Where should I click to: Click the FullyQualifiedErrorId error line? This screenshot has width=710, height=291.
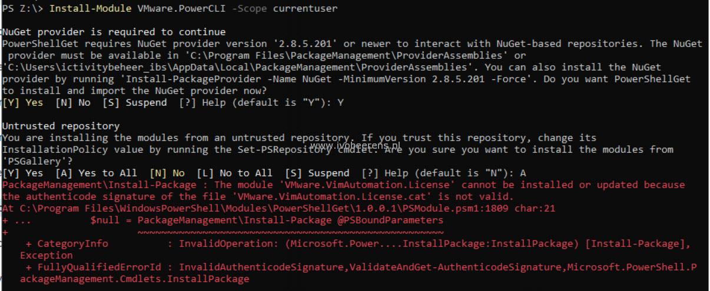(x=350, y=273)
